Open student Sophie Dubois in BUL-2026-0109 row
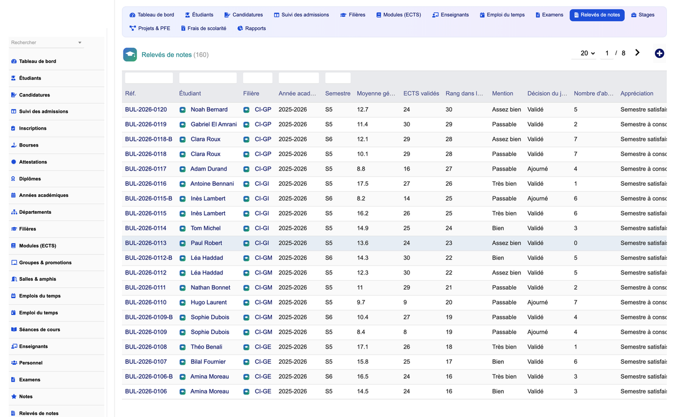 click(x=210, y=332)
